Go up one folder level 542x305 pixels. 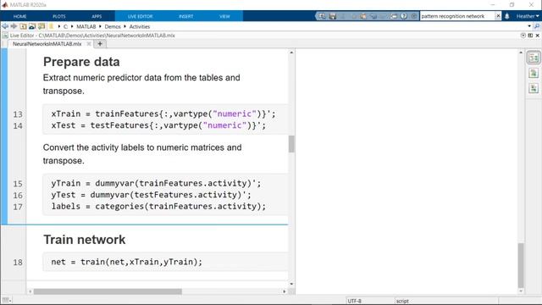pyautogui.click(x=23, y=26)
